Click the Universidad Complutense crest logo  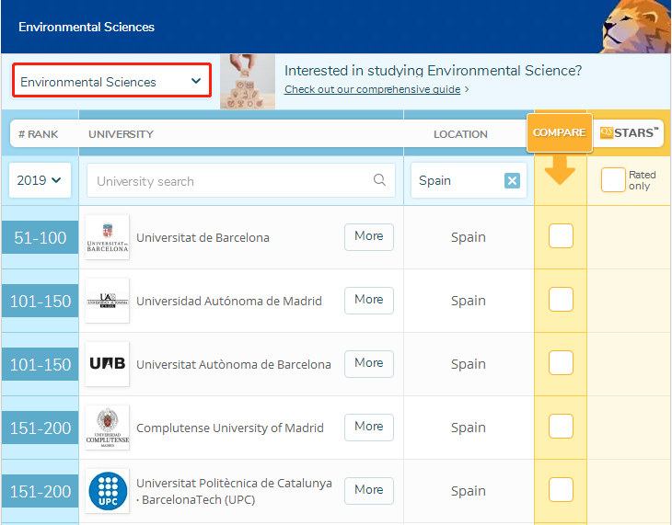[107, 428]
